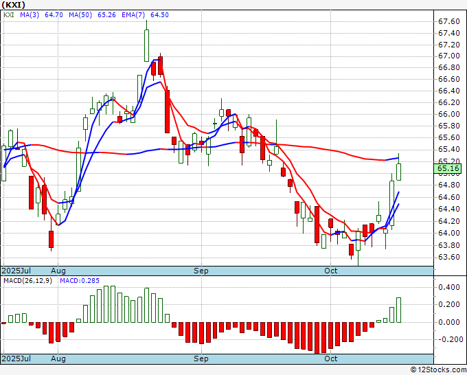The image size is (467, 375).
Task: Click the 67.20 price axis label
Action: [x=449, y=45]
